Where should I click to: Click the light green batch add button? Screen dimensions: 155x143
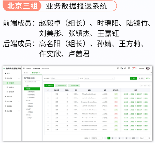pyautogui.click(x=61, y=85)
